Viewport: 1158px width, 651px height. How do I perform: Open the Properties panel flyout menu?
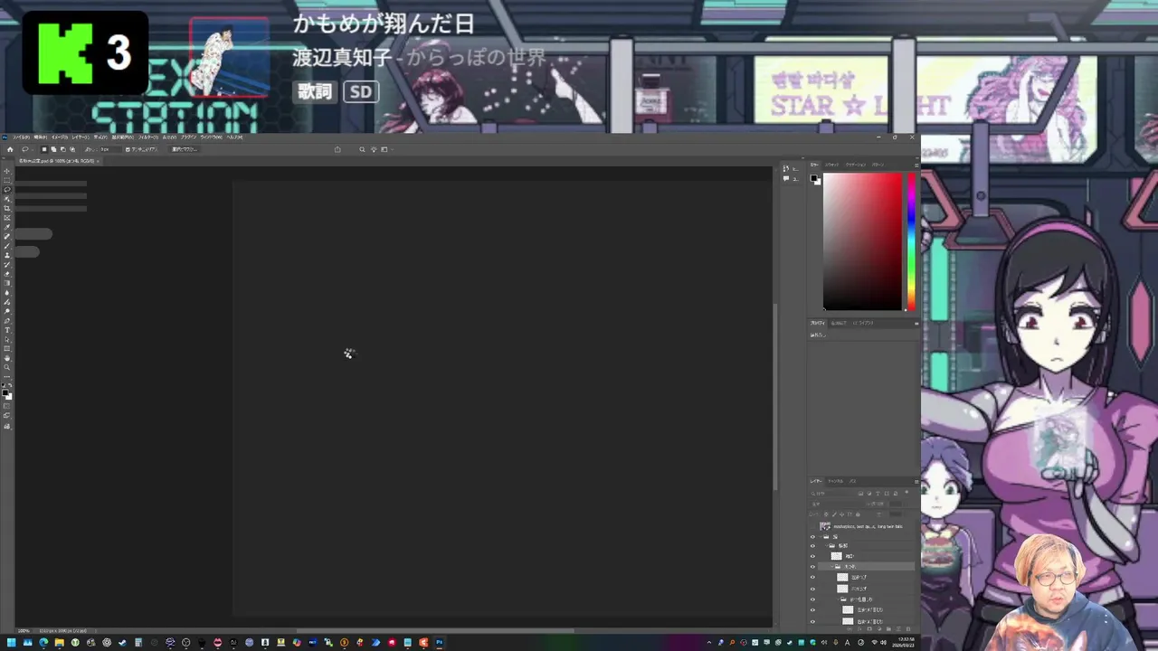pos(916,323)
